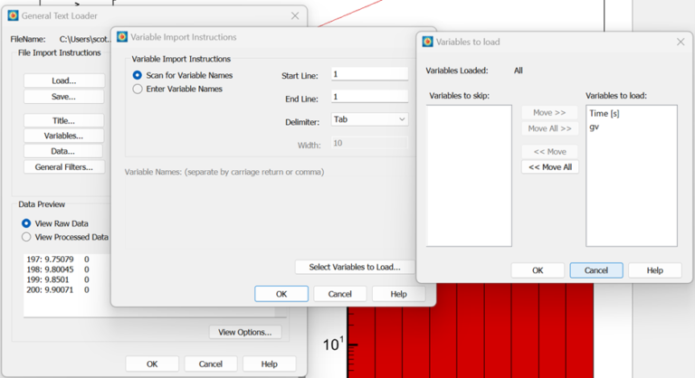Screen dimensions: 695x378
Task: Click the Start Line input field
Action: click(x=369, y=74)
